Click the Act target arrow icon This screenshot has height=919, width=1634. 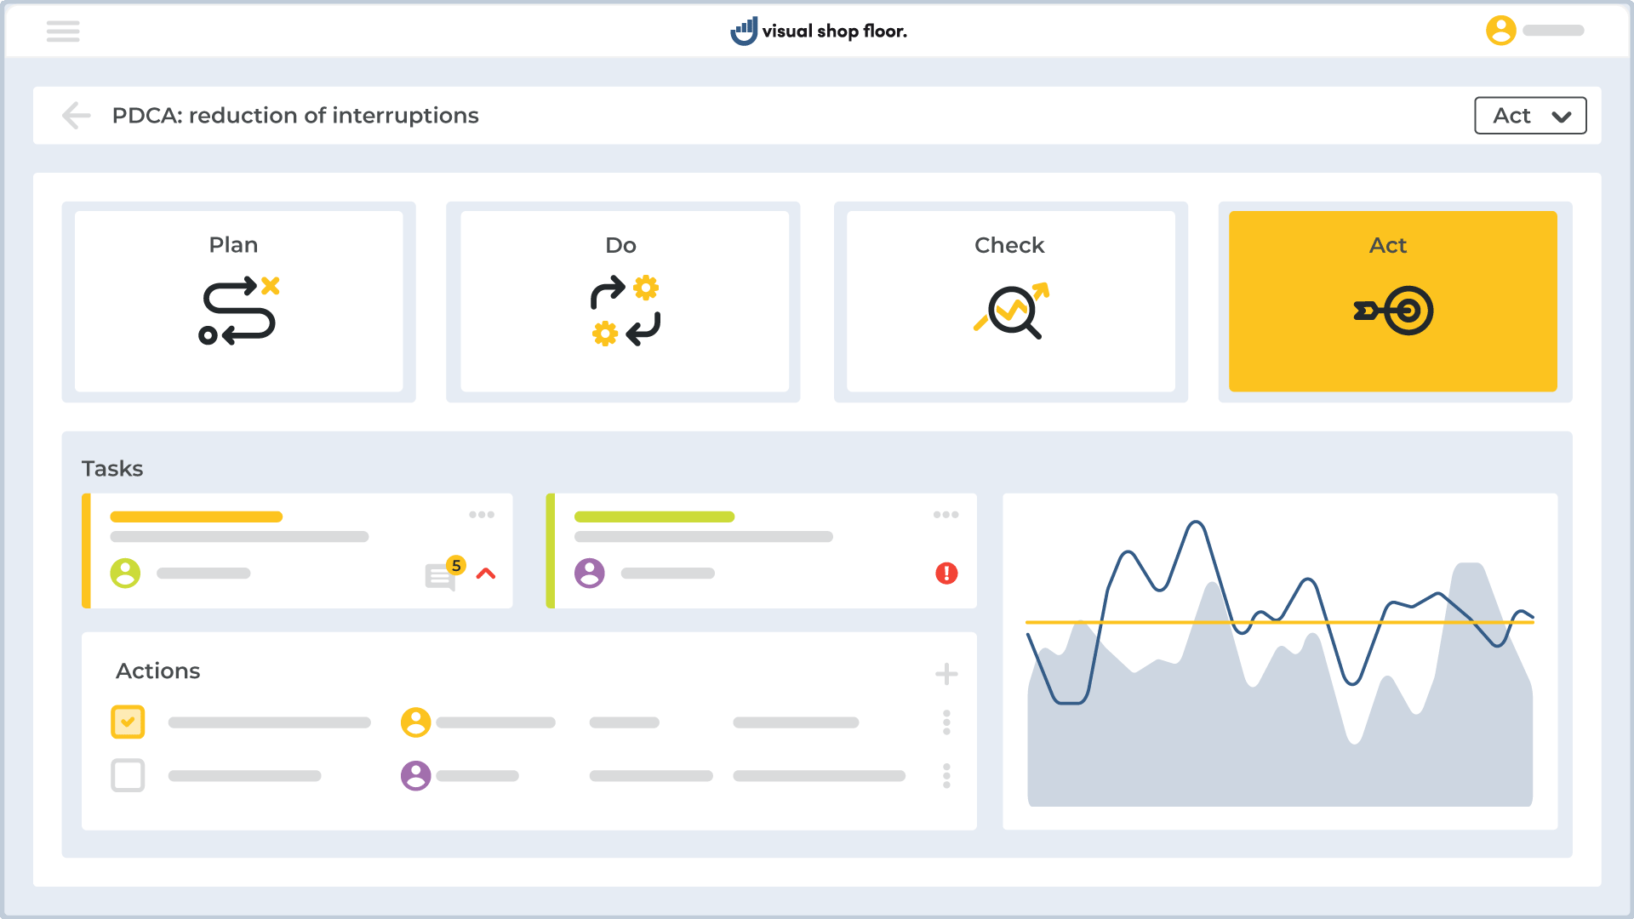pos(1393,311)
